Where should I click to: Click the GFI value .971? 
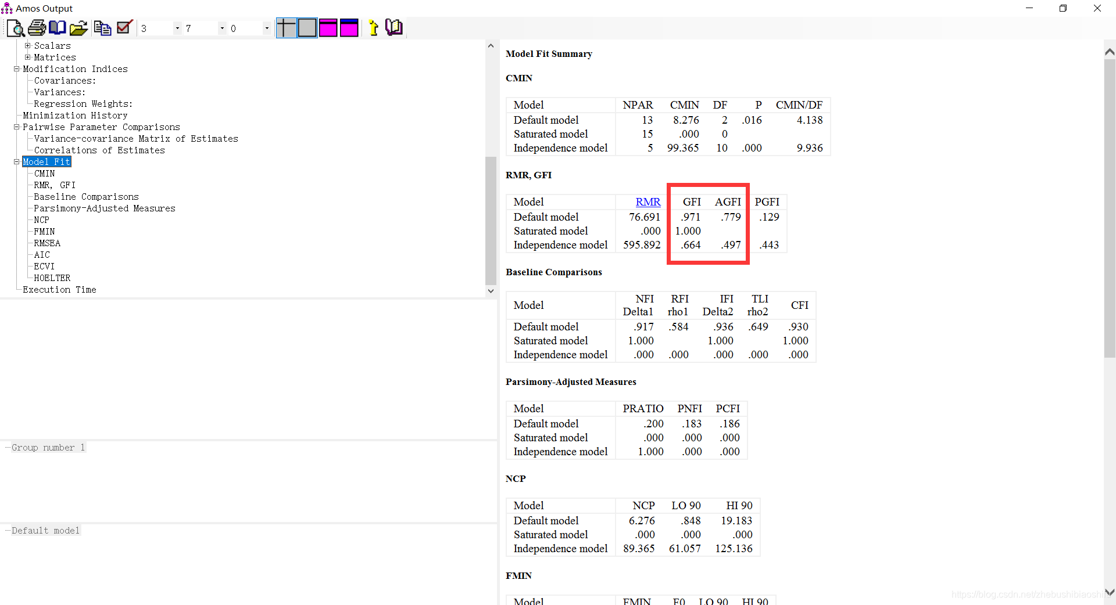tap(691, 217)
